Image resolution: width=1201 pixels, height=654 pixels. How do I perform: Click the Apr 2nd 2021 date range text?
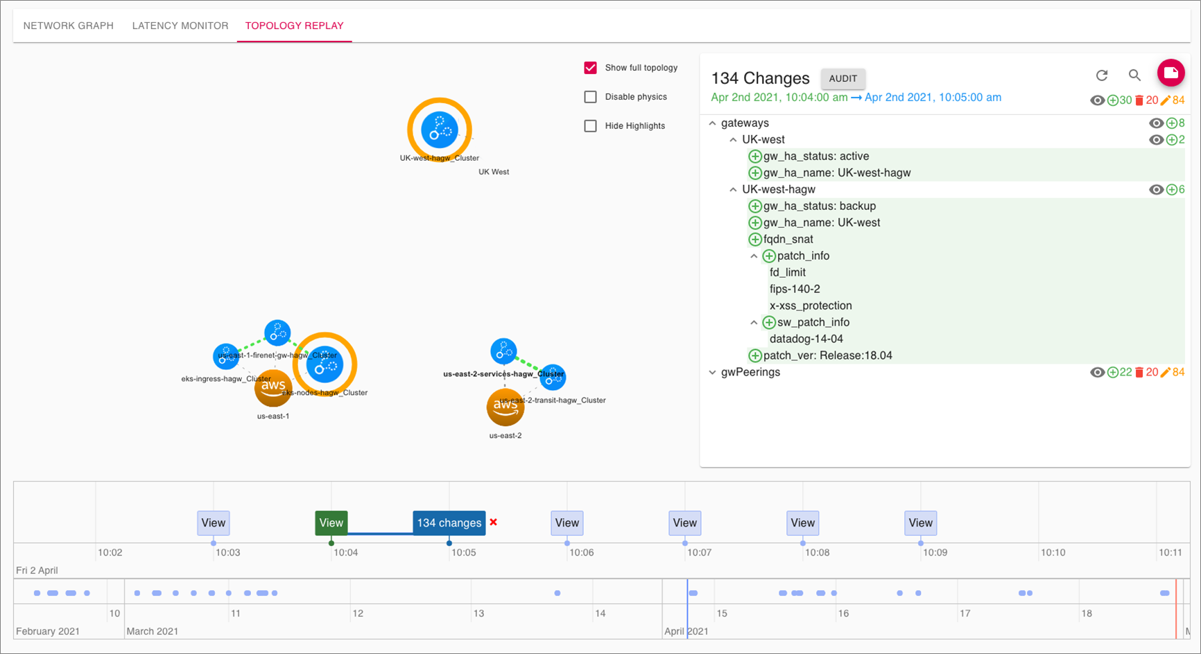(x=856, y=98)
